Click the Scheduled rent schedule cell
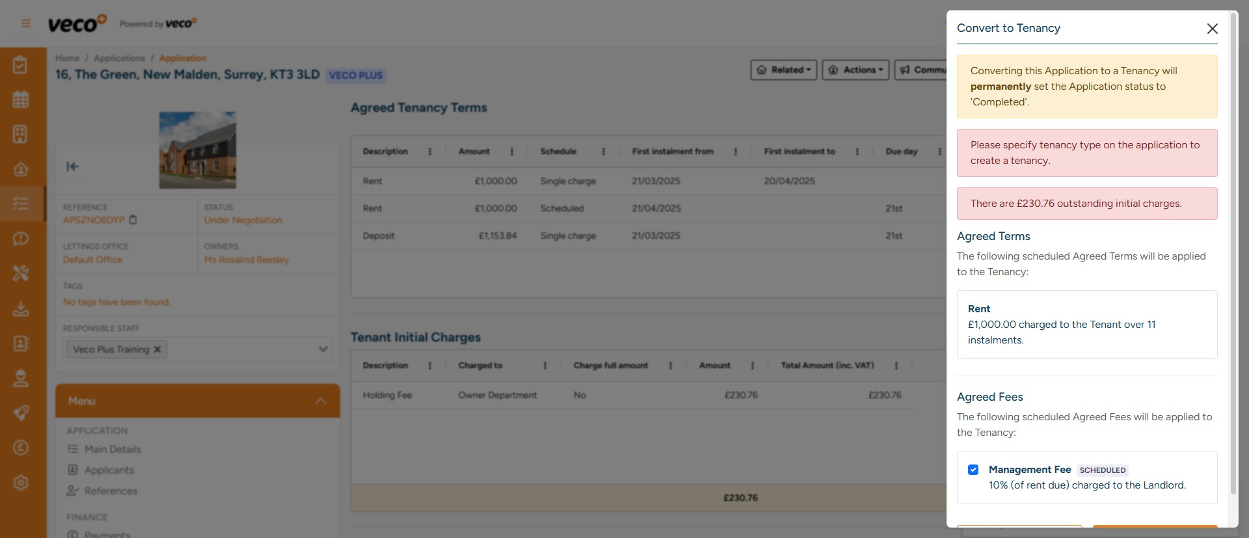The width and height of the screenshot is (1249, 538). (562, 208)
